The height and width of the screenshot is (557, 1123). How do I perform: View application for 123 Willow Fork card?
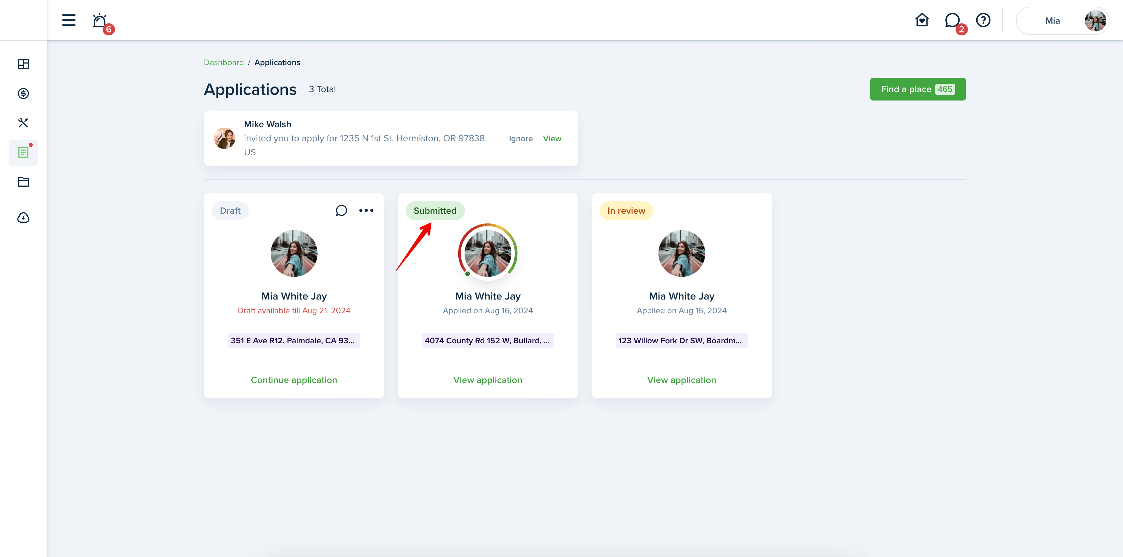pyautogui.click(x=681, y=380)
